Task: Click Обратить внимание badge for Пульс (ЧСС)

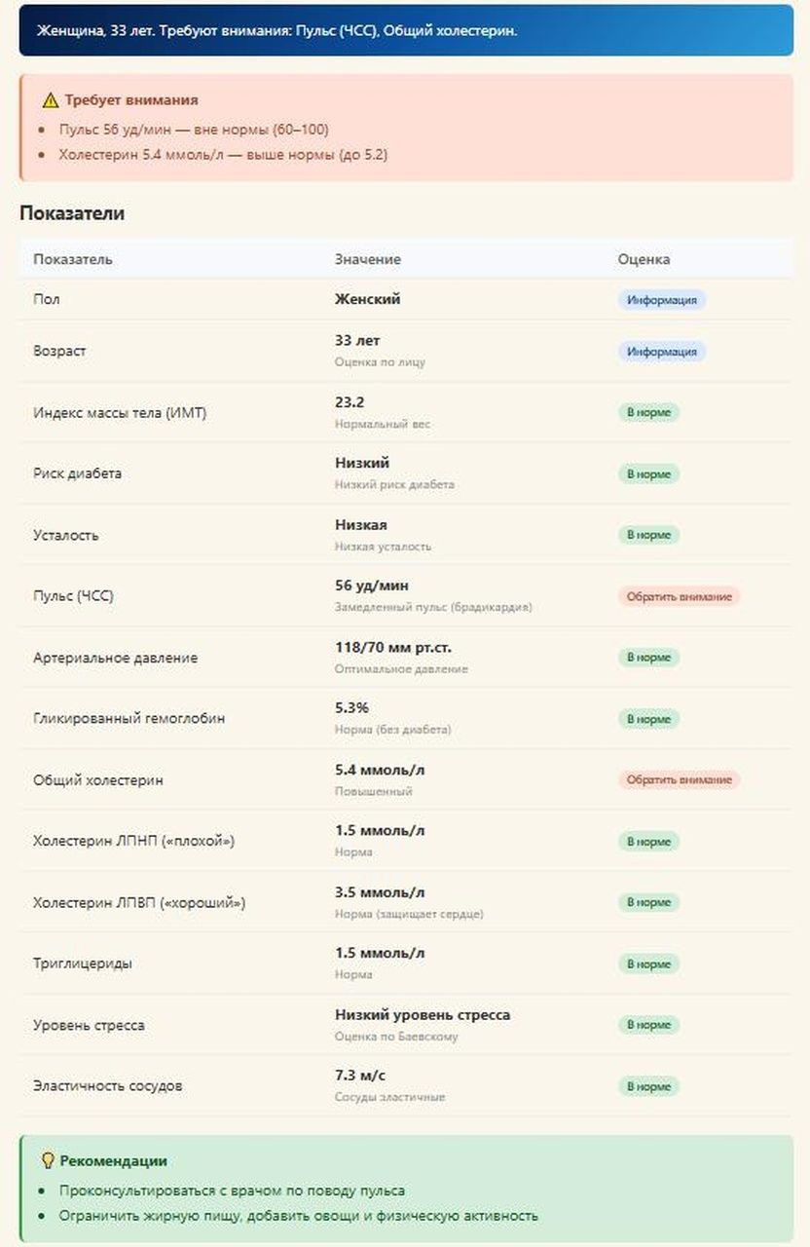Action: point(679,596)
